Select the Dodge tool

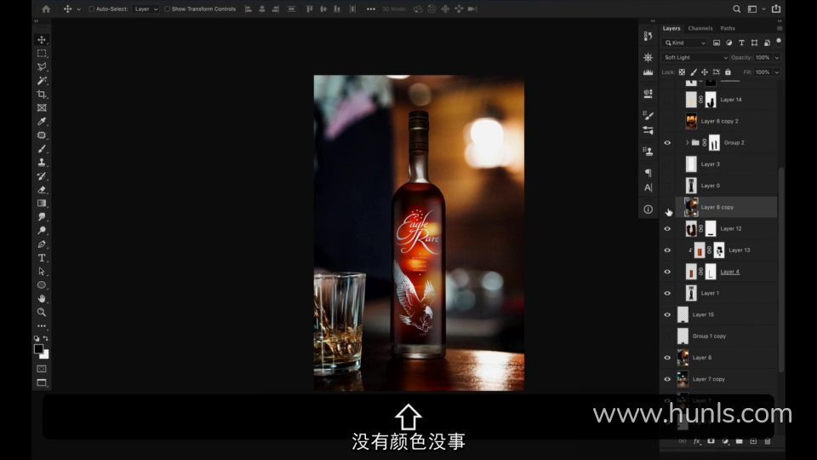point(42,231)
